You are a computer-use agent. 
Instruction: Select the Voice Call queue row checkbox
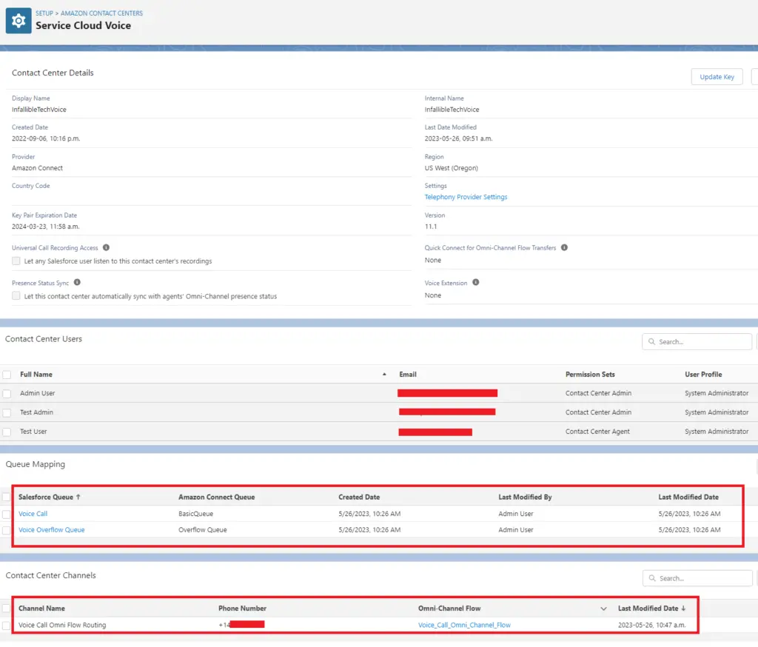[6, 514]
